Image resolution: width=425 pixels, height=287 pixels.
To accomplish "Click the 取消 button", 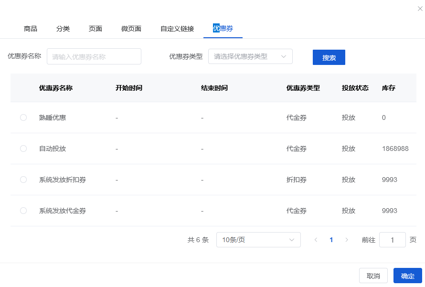I will (373, 276).
